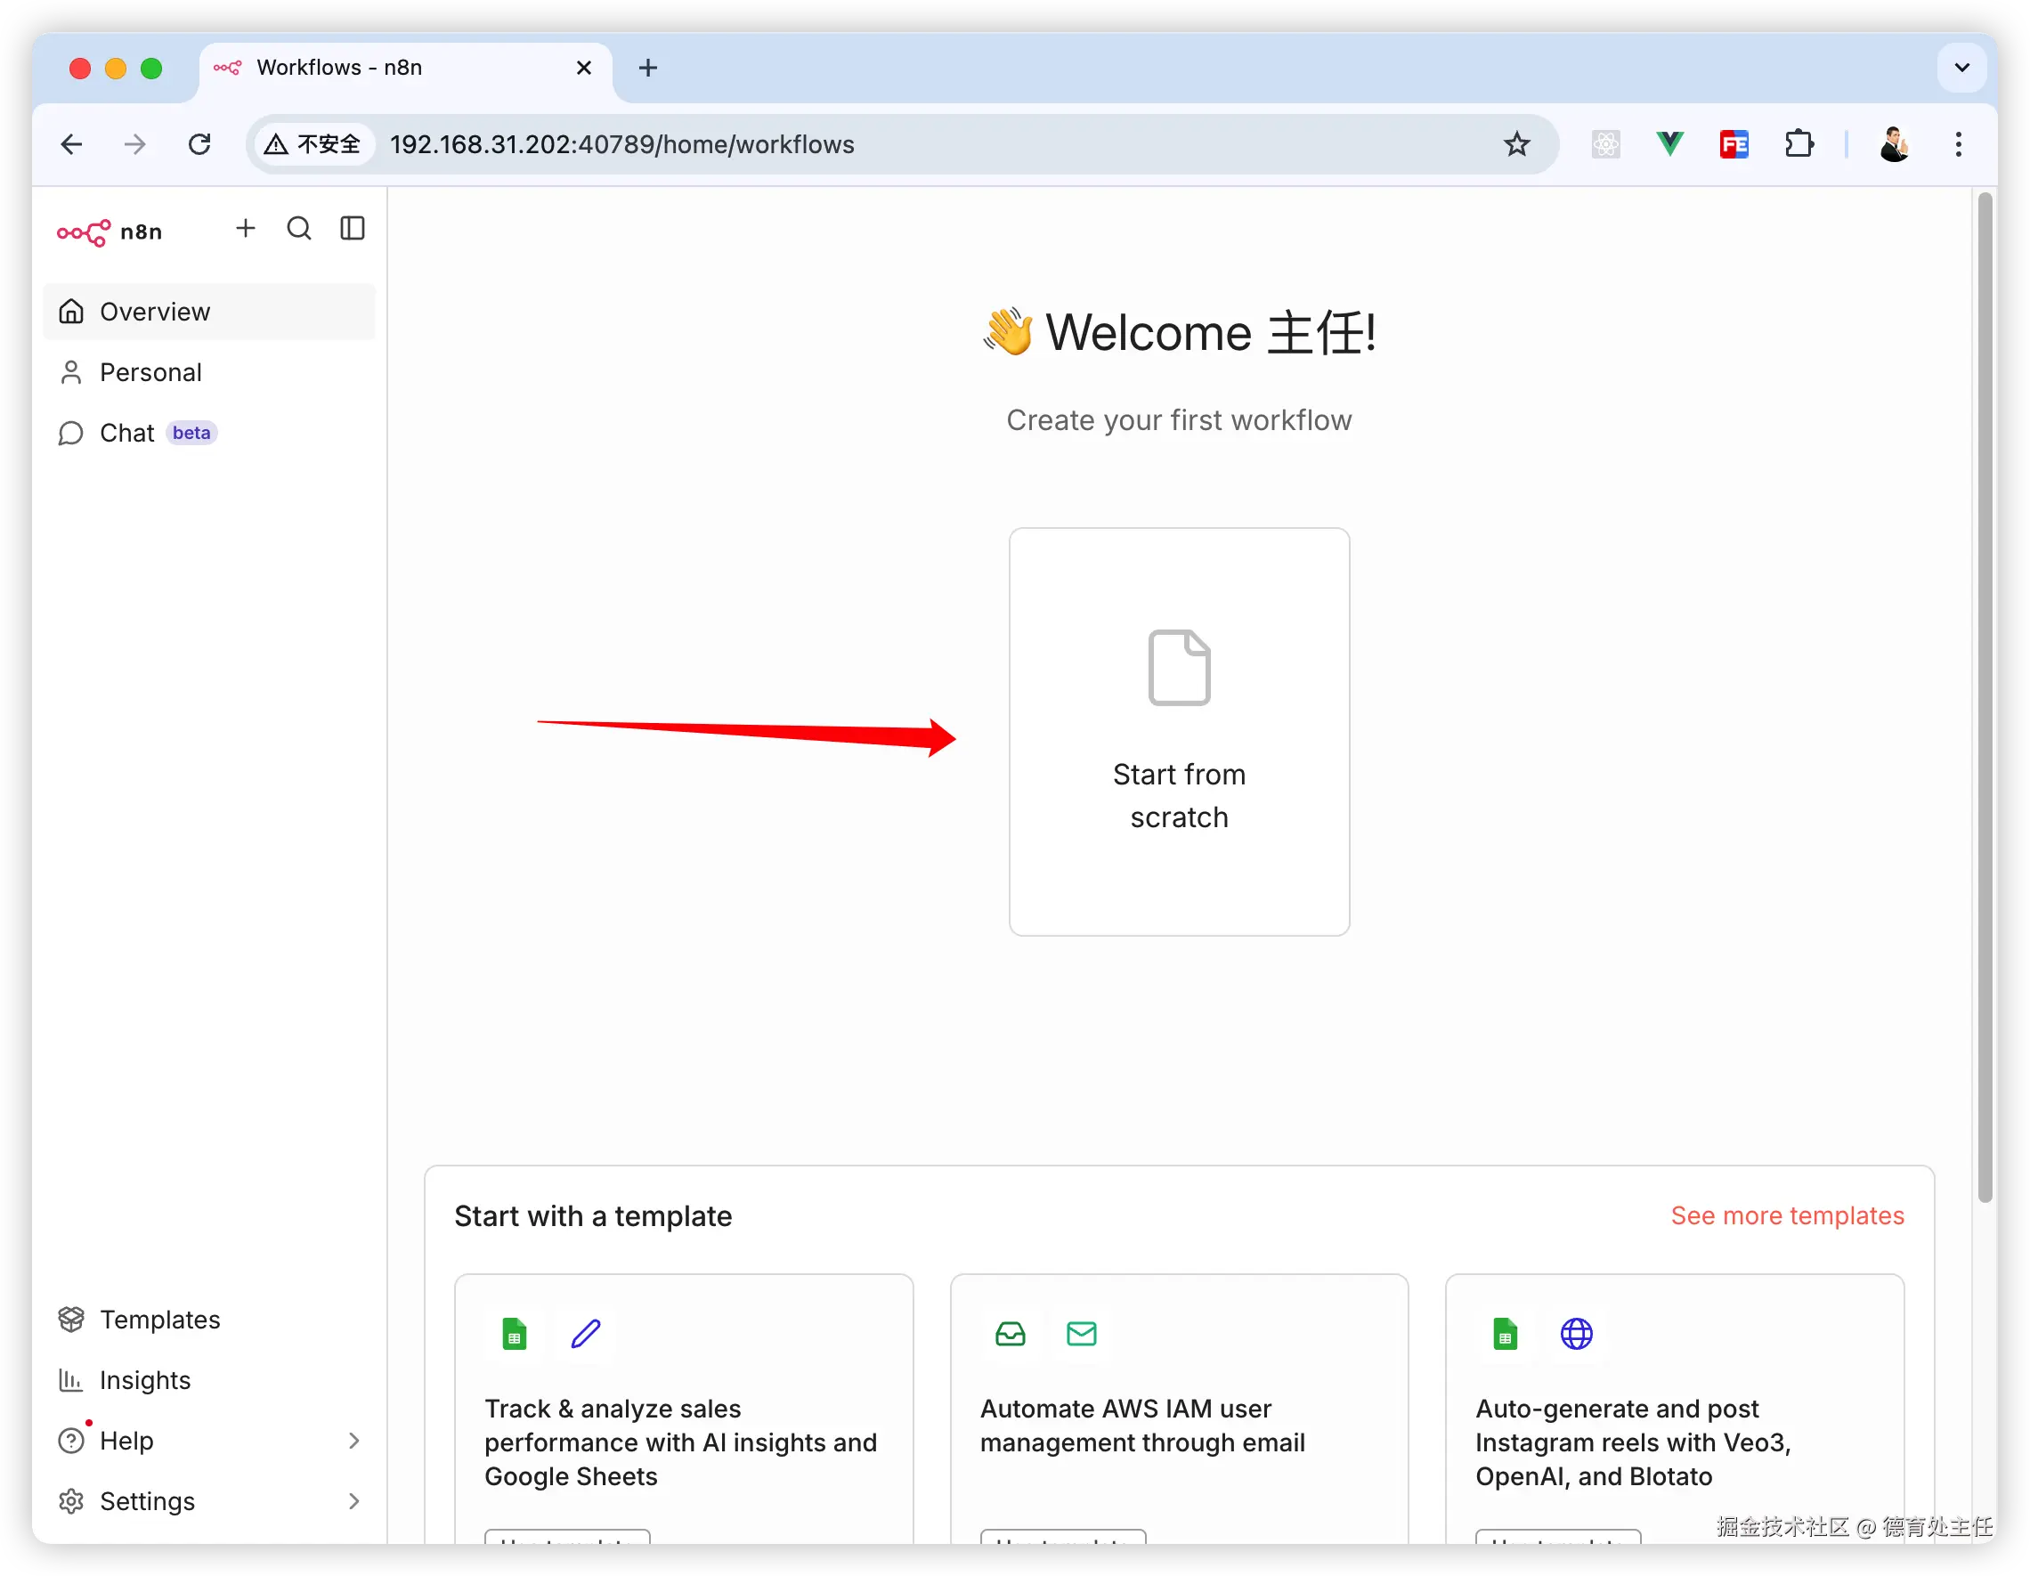Screen dimensions: 2030x1576
Task: Expand the Help submenu chevron
Action: (353, 1441)
